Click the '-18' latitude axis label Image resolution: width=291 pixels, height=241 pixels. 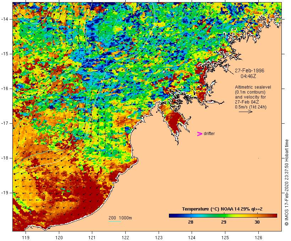click(4, 158)
